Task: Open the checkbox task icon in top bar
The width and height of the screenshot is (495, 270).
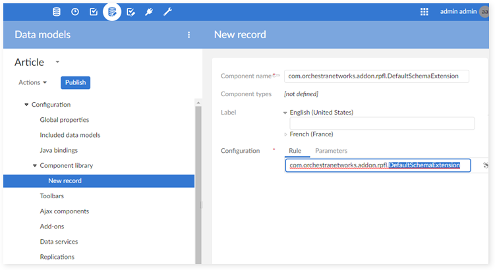Action: 94,11
